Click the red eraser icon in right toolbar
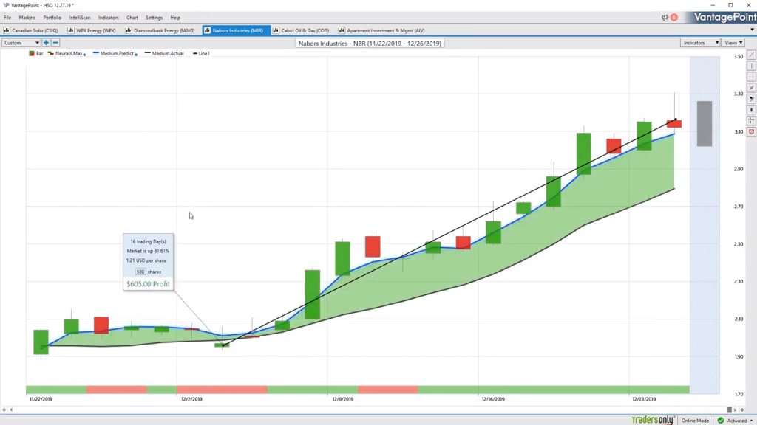The height and width of the screenshot is (425, 757). pyautogui.click(x=751, y=131)
